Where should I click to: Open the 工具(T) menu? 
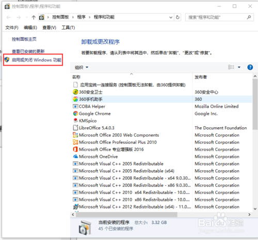[68, 27]
